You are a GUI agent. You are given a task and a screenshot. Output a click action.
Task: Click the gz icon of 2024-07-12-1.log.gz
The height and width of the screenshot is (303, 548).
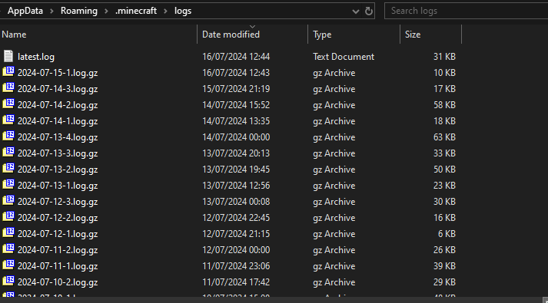(x=8, y=232)
